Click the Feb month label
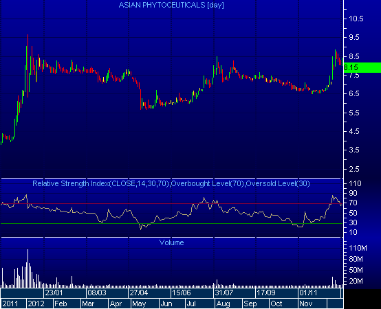This screenshot has width=381, height=309. point(61,304)
